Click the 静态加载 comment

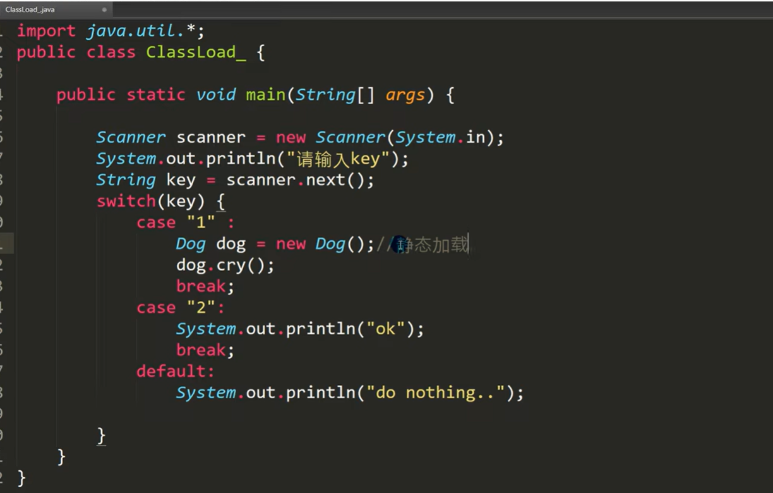click(x=423, y=245)
